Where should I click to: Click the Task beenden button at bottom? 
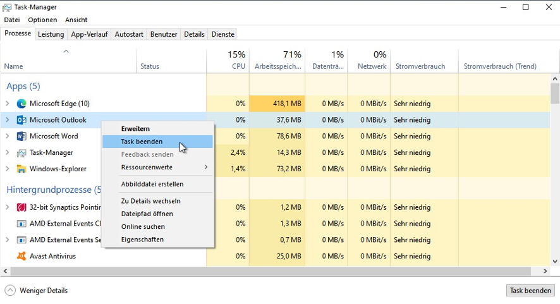pyautogui.click(x=530, y=291)
